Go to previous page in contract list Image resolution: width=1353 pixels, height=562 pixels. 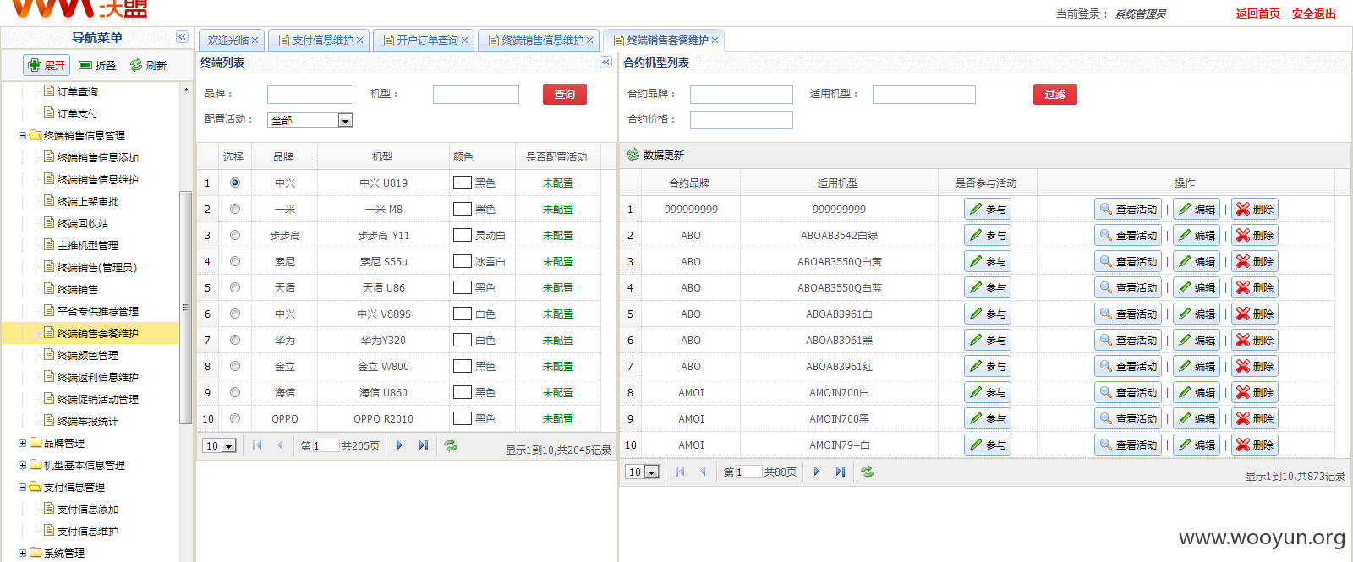point(703,472)
